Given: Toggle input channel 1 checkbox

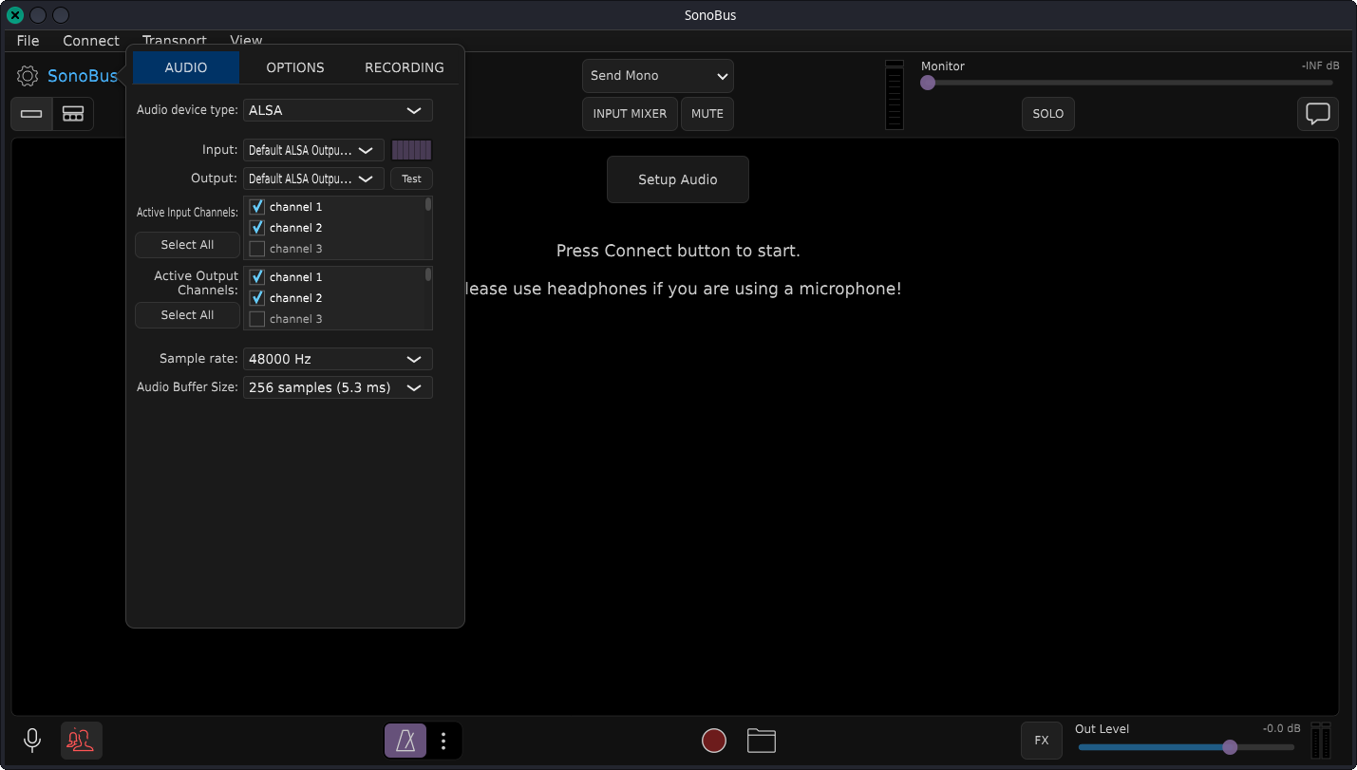Looking at the screenshot, I should coord(256,207).
